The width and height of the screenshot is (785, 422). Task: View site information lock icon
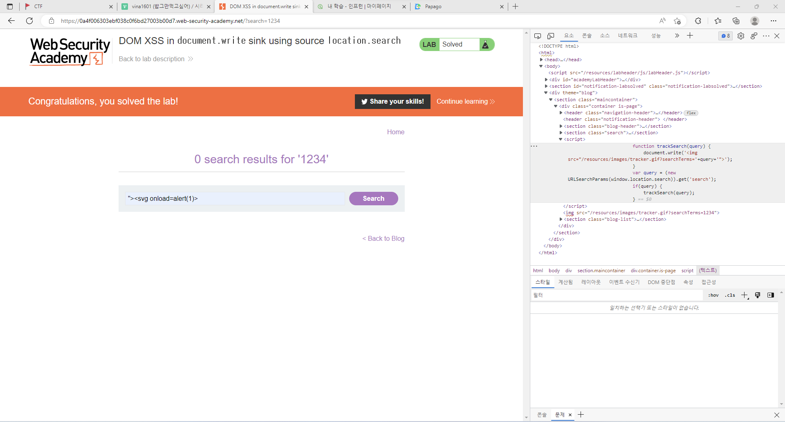coord(52,21)
